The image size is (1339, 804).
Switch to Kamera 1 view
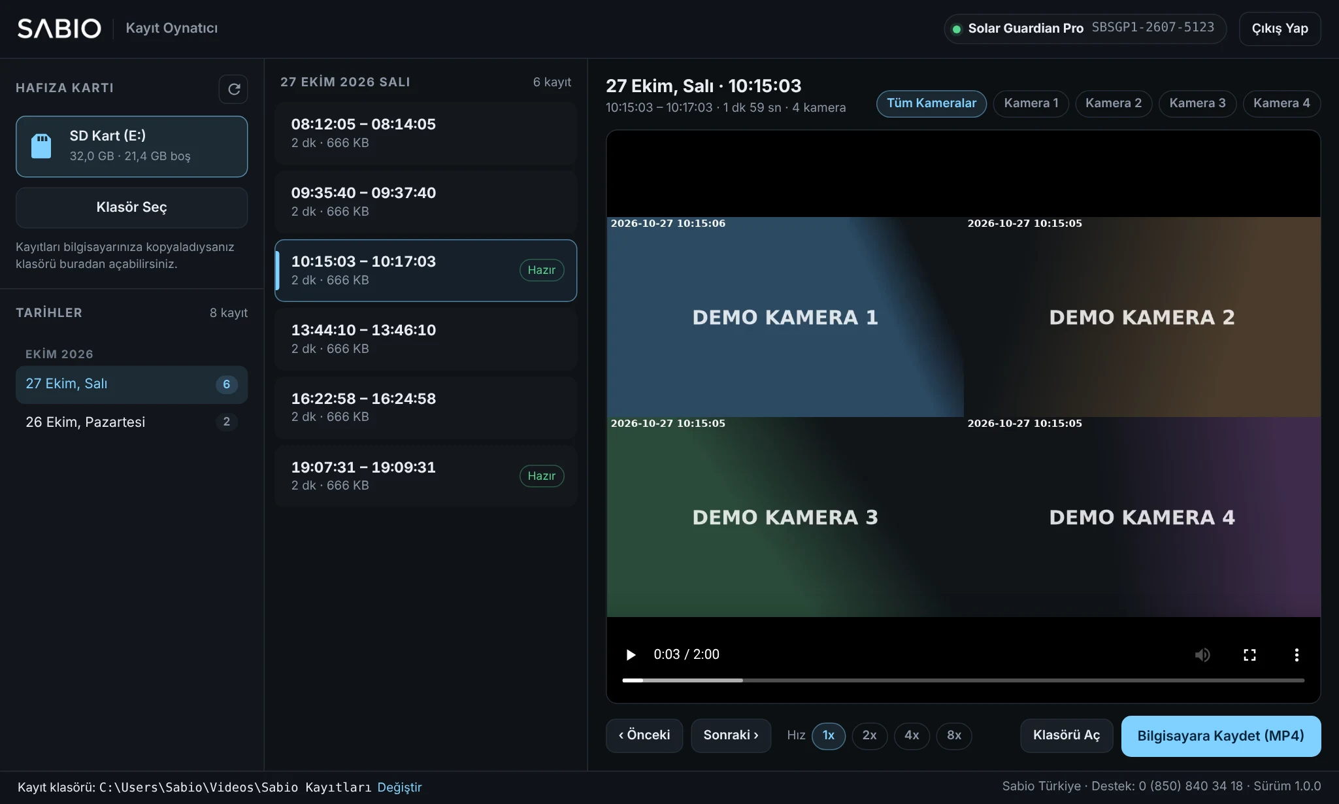coord(1031,103)
